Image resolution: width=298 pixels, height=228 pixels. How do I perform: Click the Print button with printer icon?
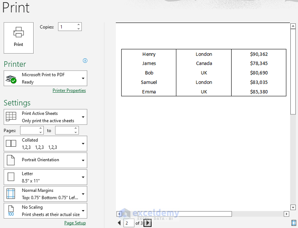(x=18, y=38)
